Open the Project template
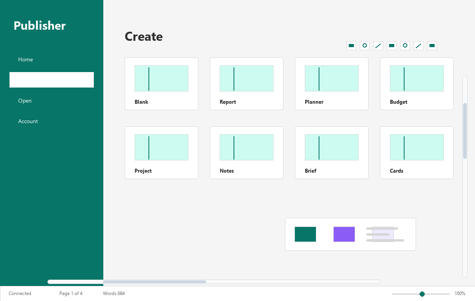The image size is (475, 301). pyautogui.click(x=161, y=152)
